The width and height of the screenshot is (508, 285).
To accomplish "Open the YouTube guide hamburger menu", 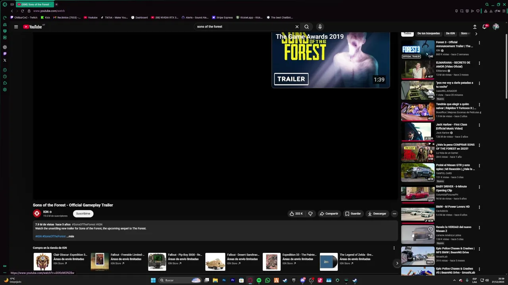I will coord(16,27).
